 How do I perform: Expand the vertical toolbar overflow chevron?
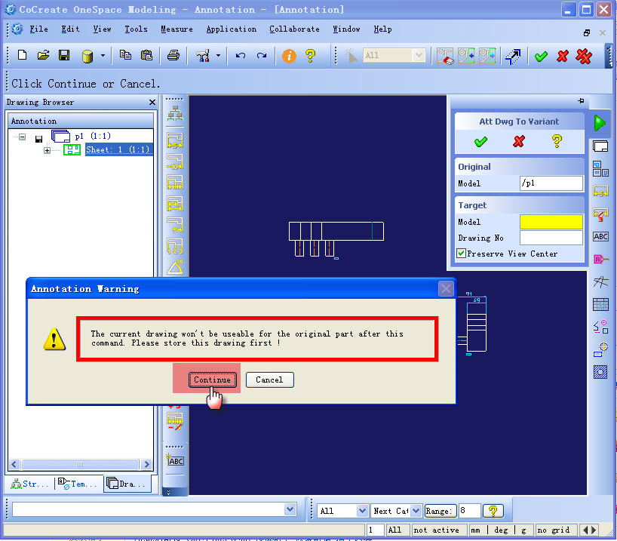tap(169, 492)
